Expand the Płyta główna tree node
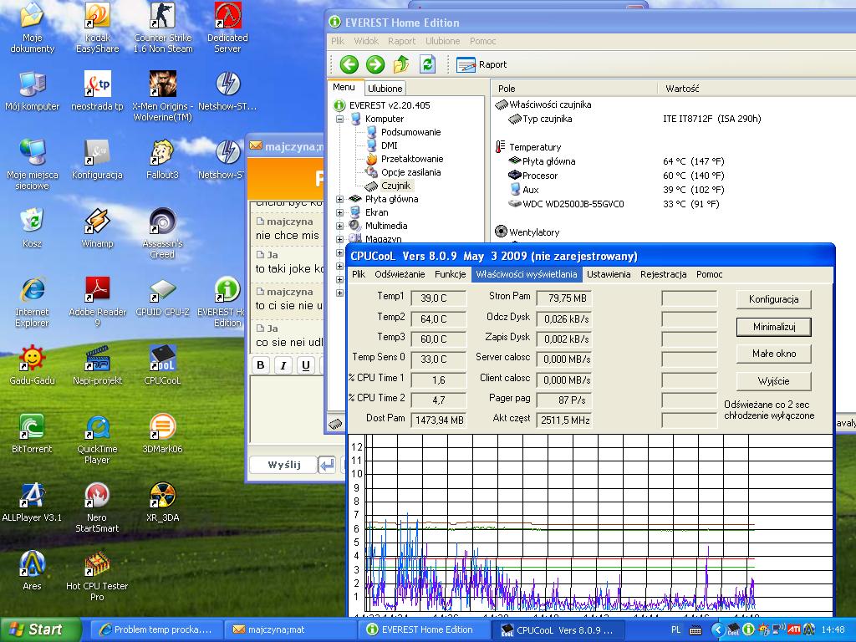This screenshot has height=642, width=856. coord(340,199)
